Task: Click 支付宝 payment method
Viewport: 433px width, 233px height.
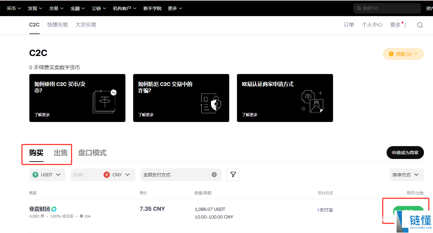Action: [325, 210]
